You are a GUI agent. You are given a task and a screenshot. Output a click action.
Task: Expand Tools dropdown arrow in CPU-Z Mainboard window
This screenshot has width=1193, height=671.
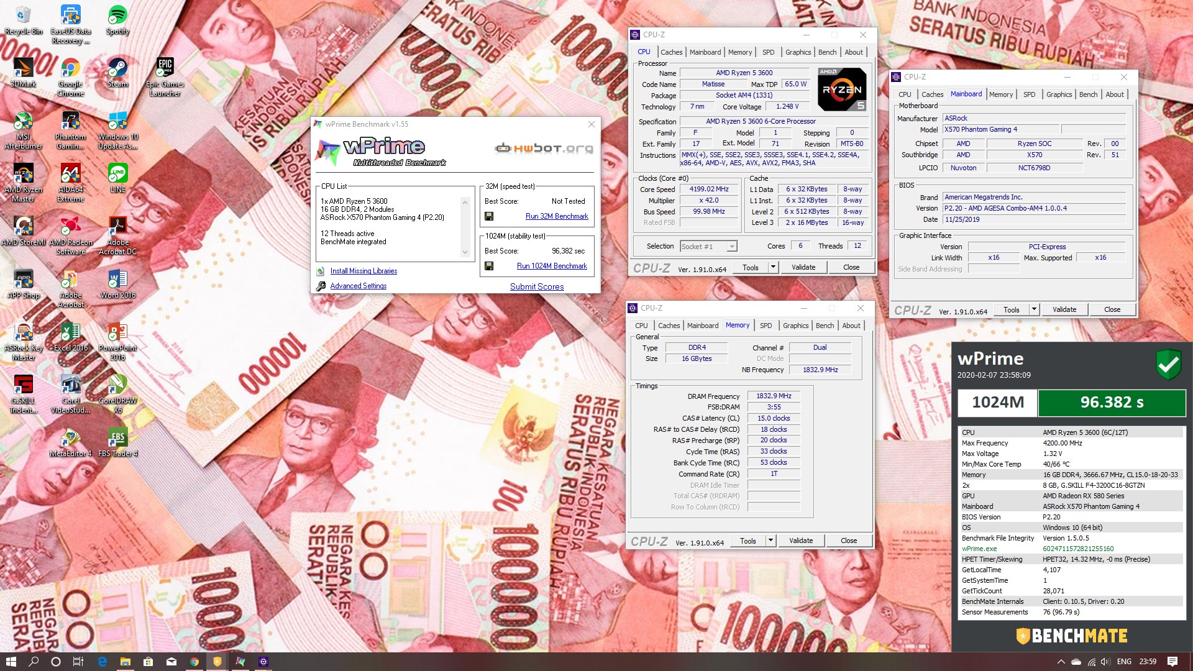pyautogui.click(x=1034, y=309)
